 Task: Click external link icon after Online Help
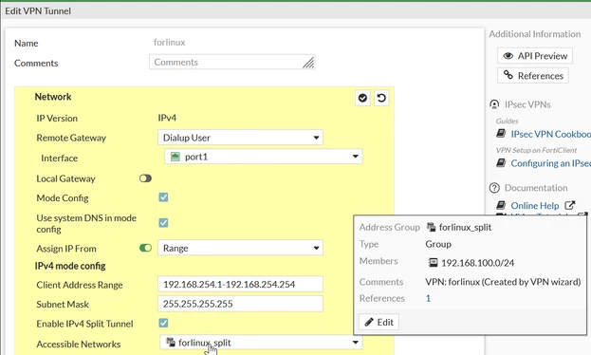click(569, 205)
